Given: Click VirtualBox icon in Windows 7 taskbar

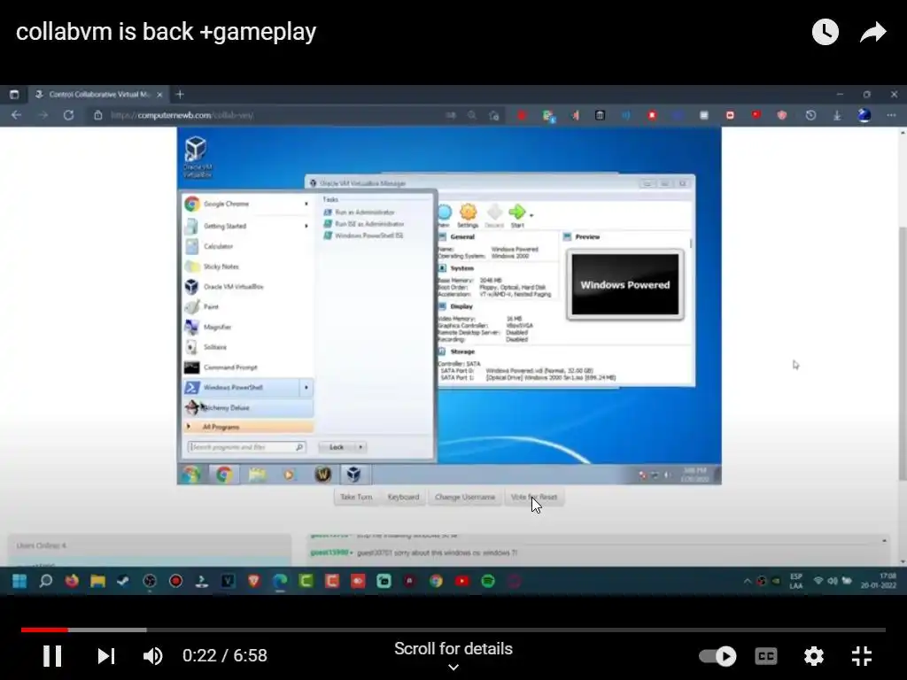Looking at the screenshot, I should (353, 475).
